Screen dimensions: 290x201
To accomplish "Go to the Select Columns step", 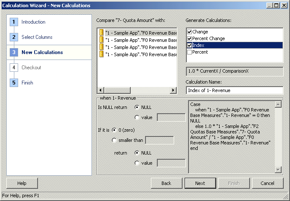I will pyautogui.click(x=37, y=37).
